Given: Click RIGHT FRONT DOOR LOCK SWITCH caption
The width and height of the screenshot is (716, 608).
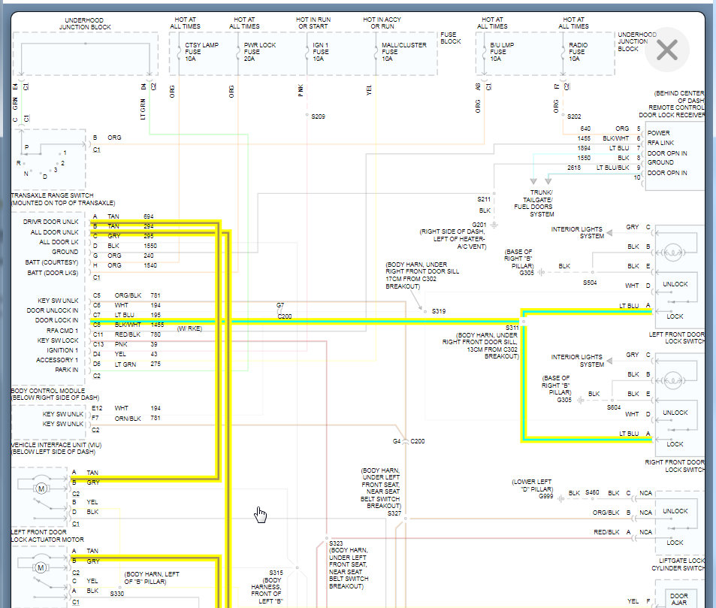Looking at the screenshot, I should click(x=675, y=465).
